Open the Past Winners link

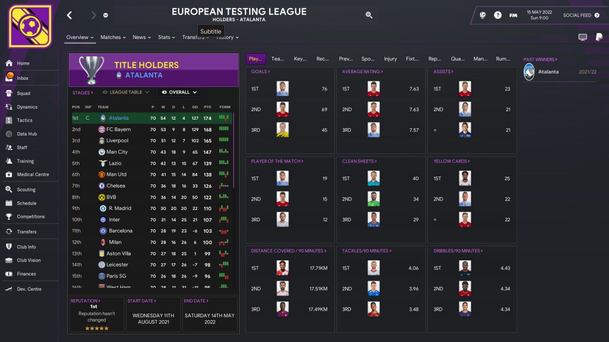click(x=540, y=59)
